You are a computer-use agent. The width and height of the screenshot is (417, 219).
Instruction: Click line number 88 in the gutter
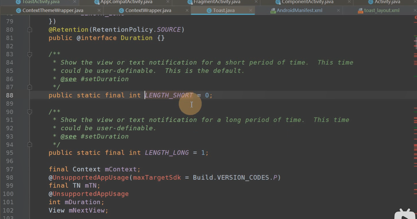[x=9, y=95]
